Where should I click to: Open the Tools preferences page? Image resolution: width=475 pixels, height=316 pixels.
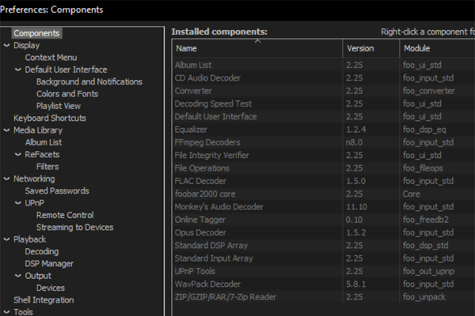(23, 312)
